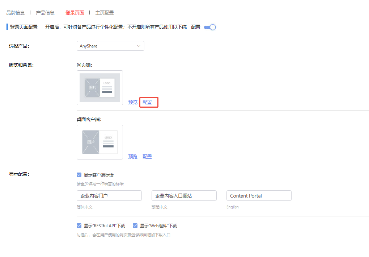Open 配置 for the 桌面客户端 layout
Viewport: 369px width, 257px height.
coord(147,157)
